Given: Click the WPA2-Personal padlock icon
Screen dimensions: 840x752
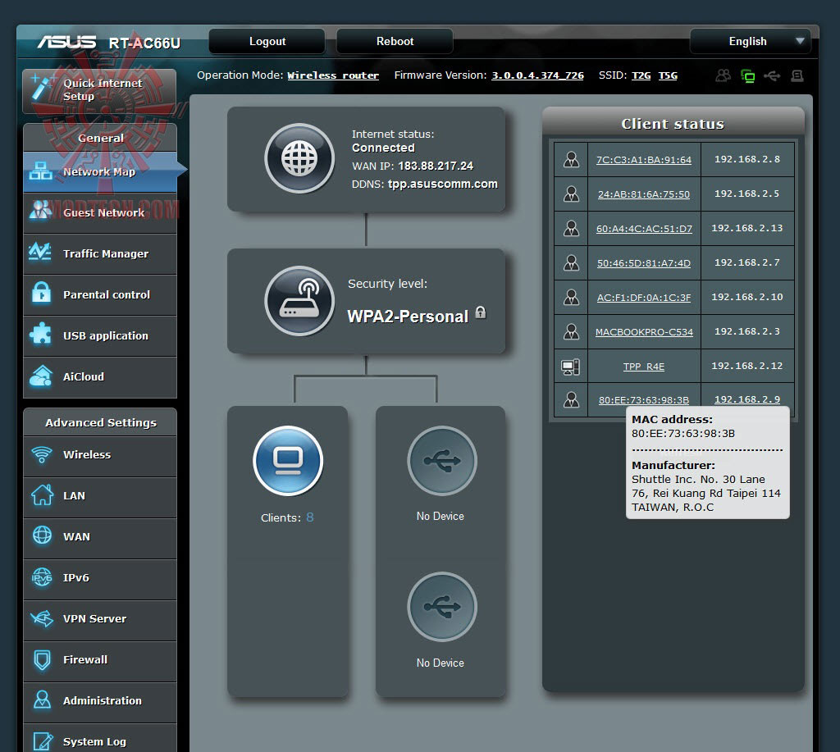Looking at the screenshot, I should pos(481,312).
